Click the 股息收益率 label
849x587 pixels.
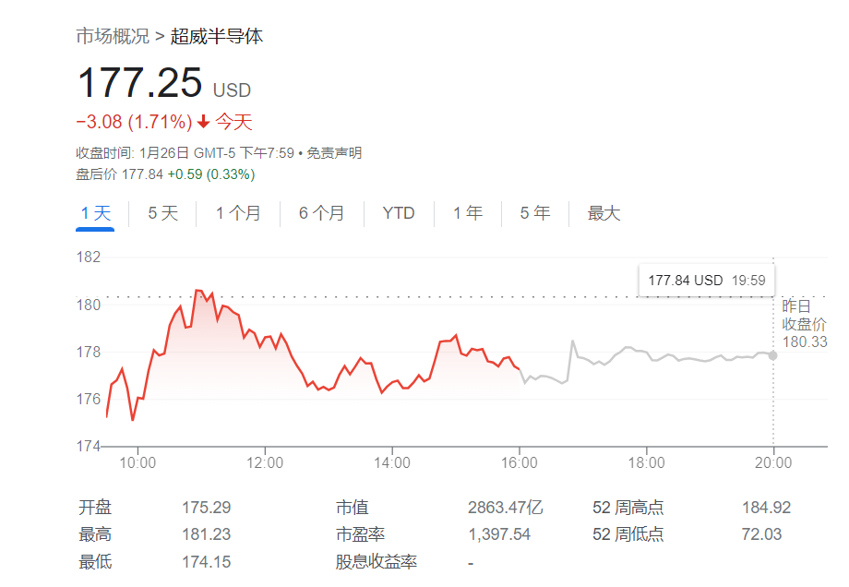[x=377, y=562]
